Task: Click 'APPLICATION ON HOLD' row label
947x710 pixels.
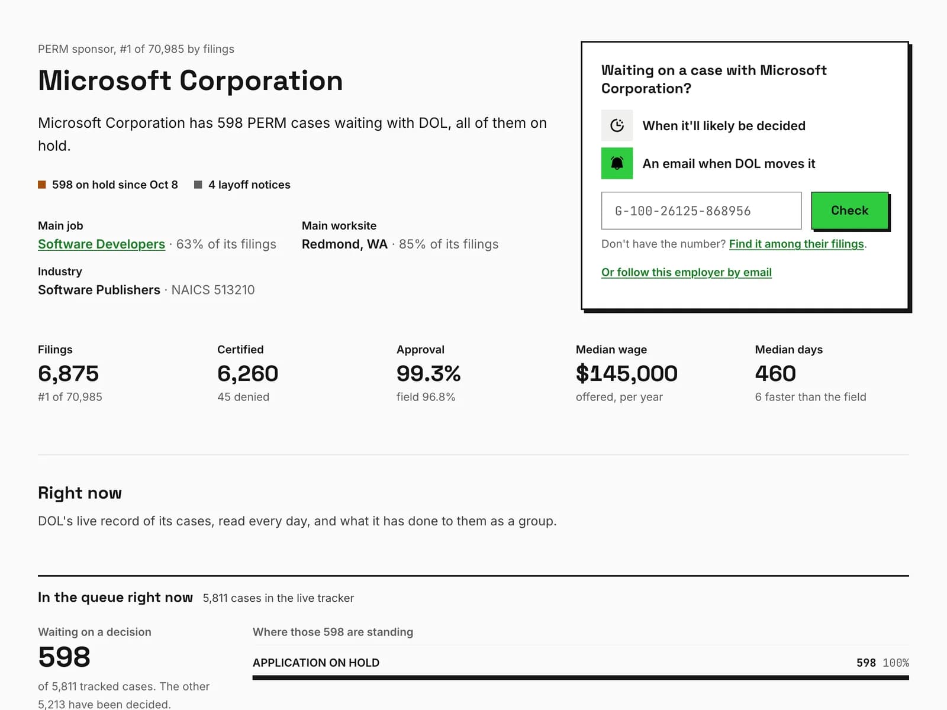Action: [x=316, y=663]
